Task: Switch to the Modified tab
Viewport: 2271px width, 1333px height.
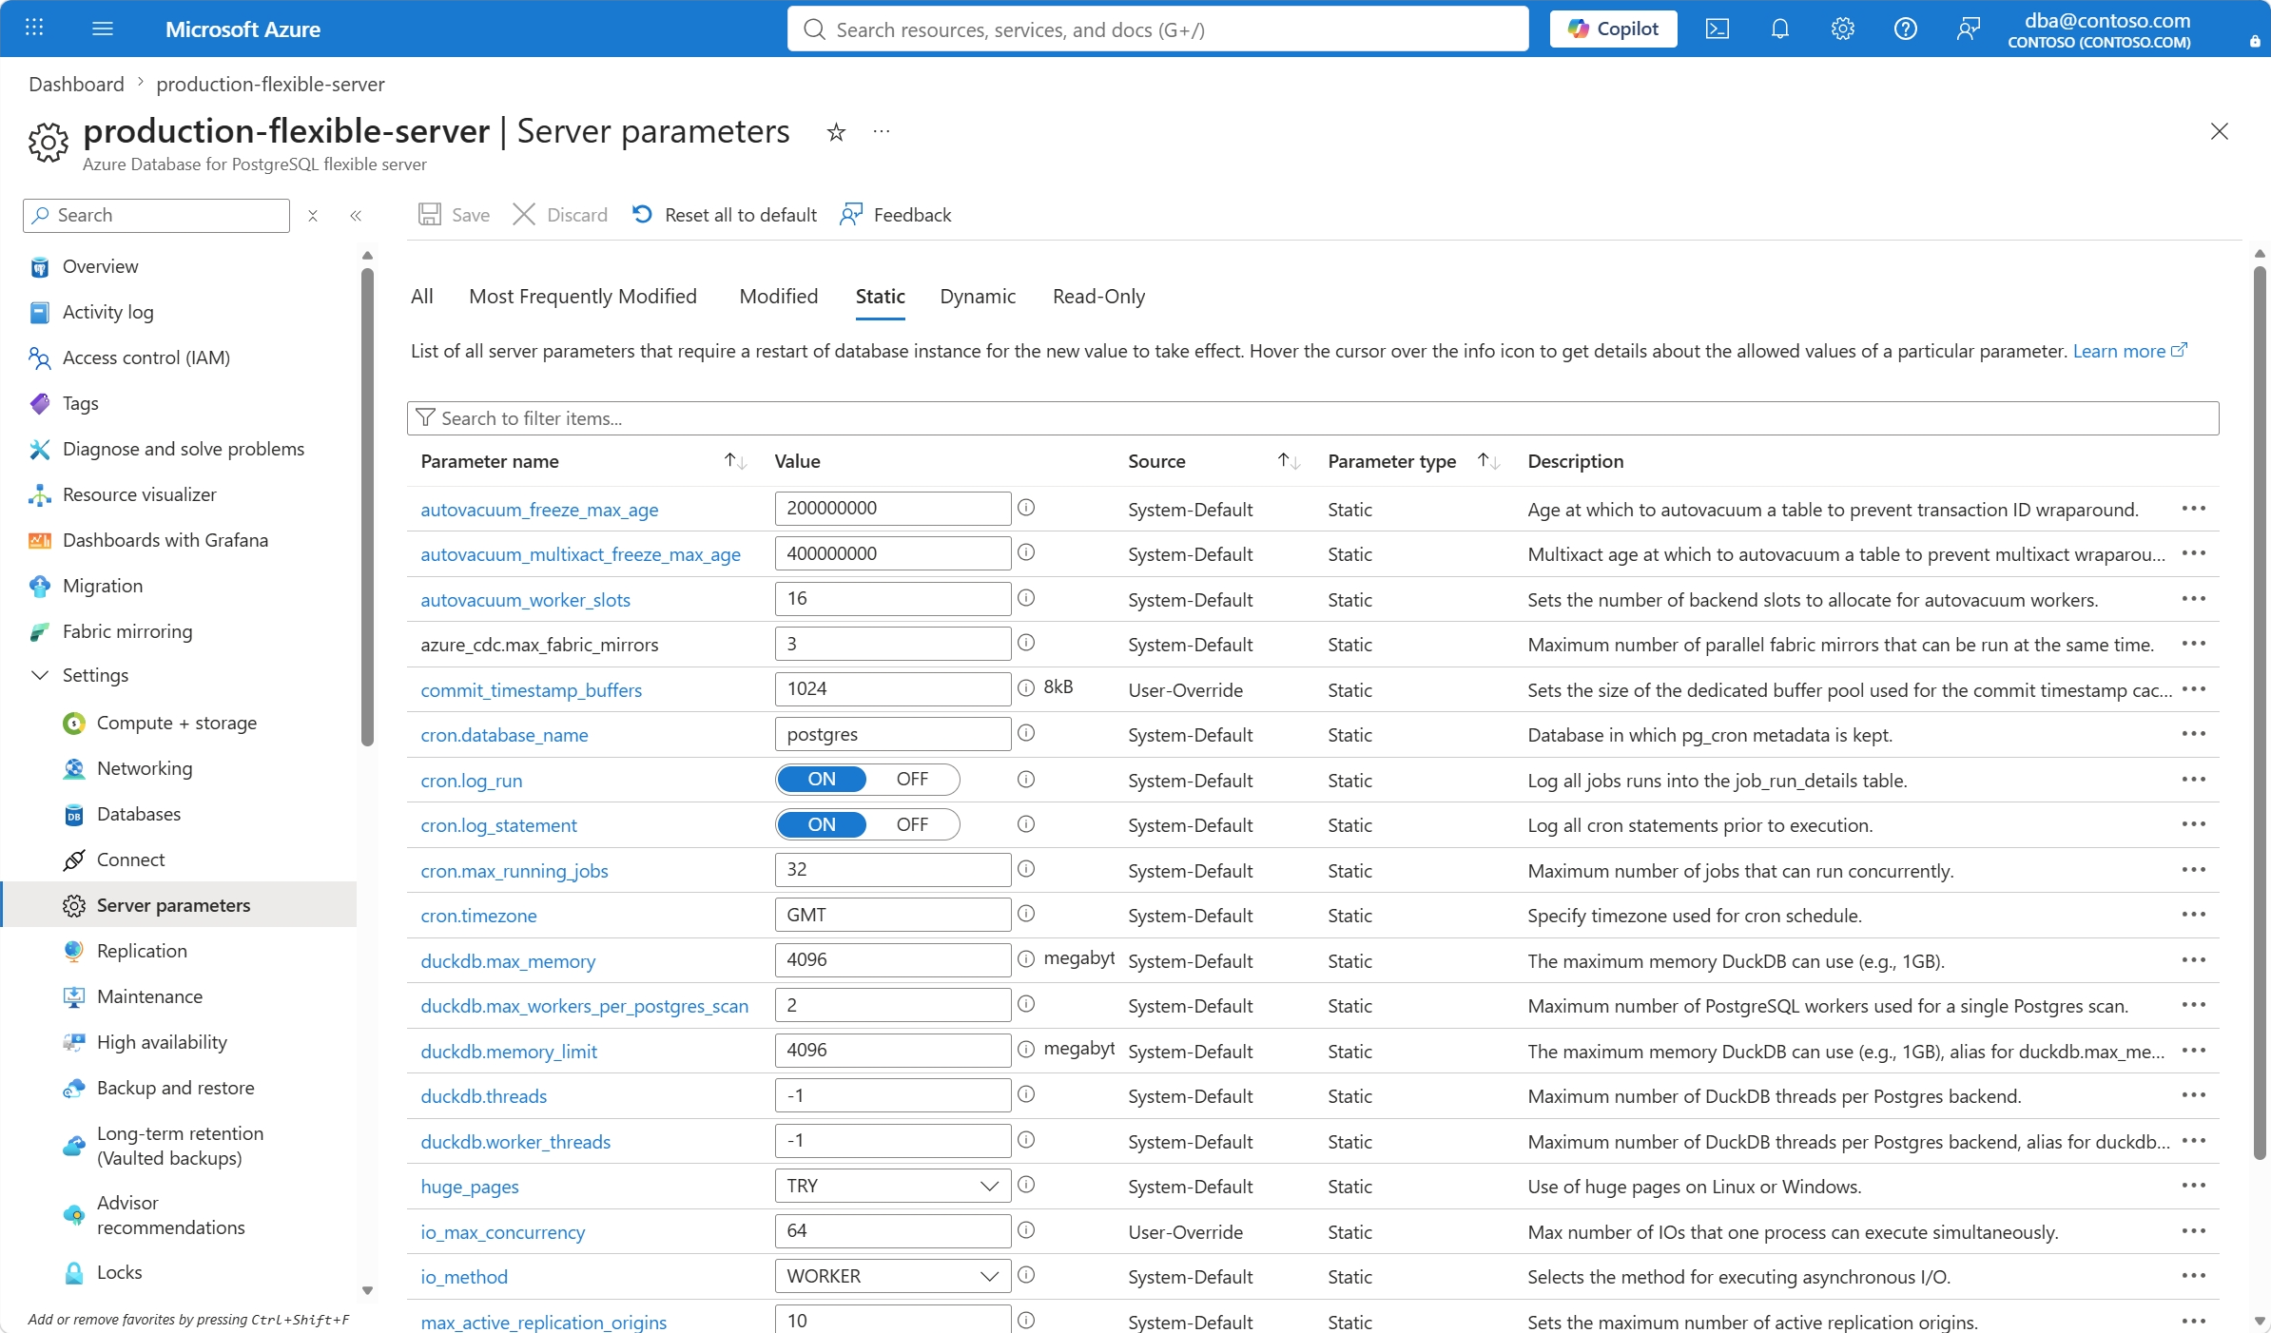Action: (779, 297)
